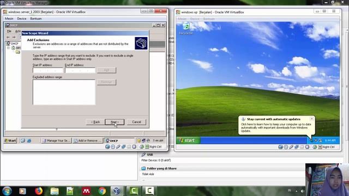Cancel the New Scope Wizard

136,122
